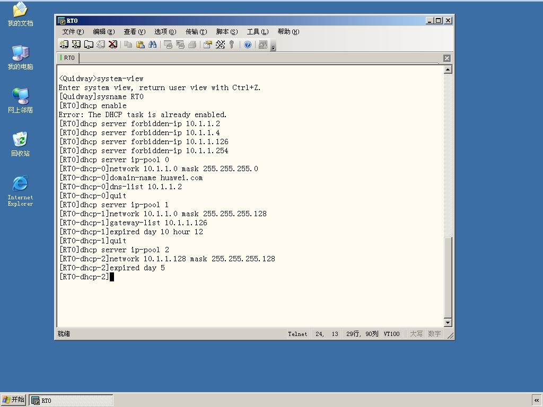Viewport: 543px width, 407px height.
Task: Click the Public Key toolbar icon
Action: pyautogui.click(x=232, y=45)
